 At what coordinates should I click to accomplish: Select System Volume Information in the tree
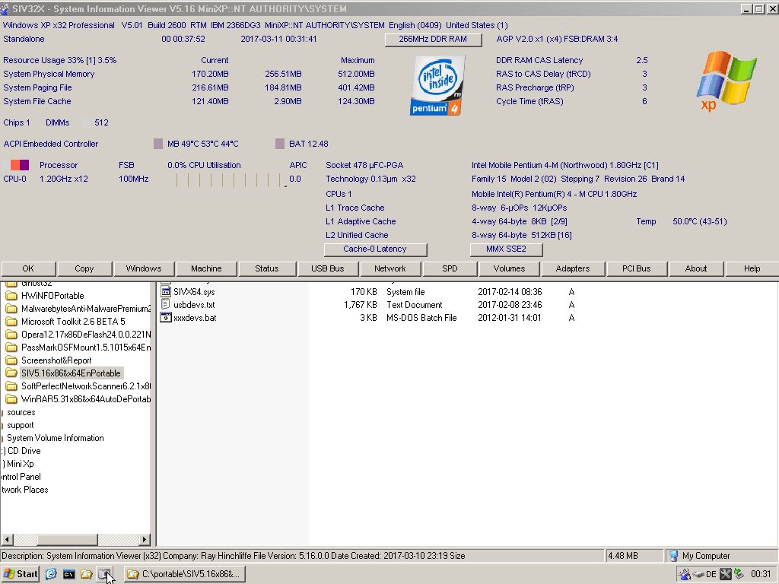[x=55, y=438]
